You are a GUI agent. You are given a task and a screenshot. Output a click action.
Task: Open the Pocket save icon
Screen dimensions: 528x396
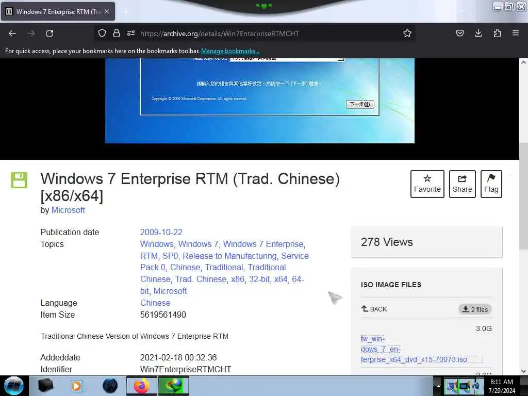(459, 33)
